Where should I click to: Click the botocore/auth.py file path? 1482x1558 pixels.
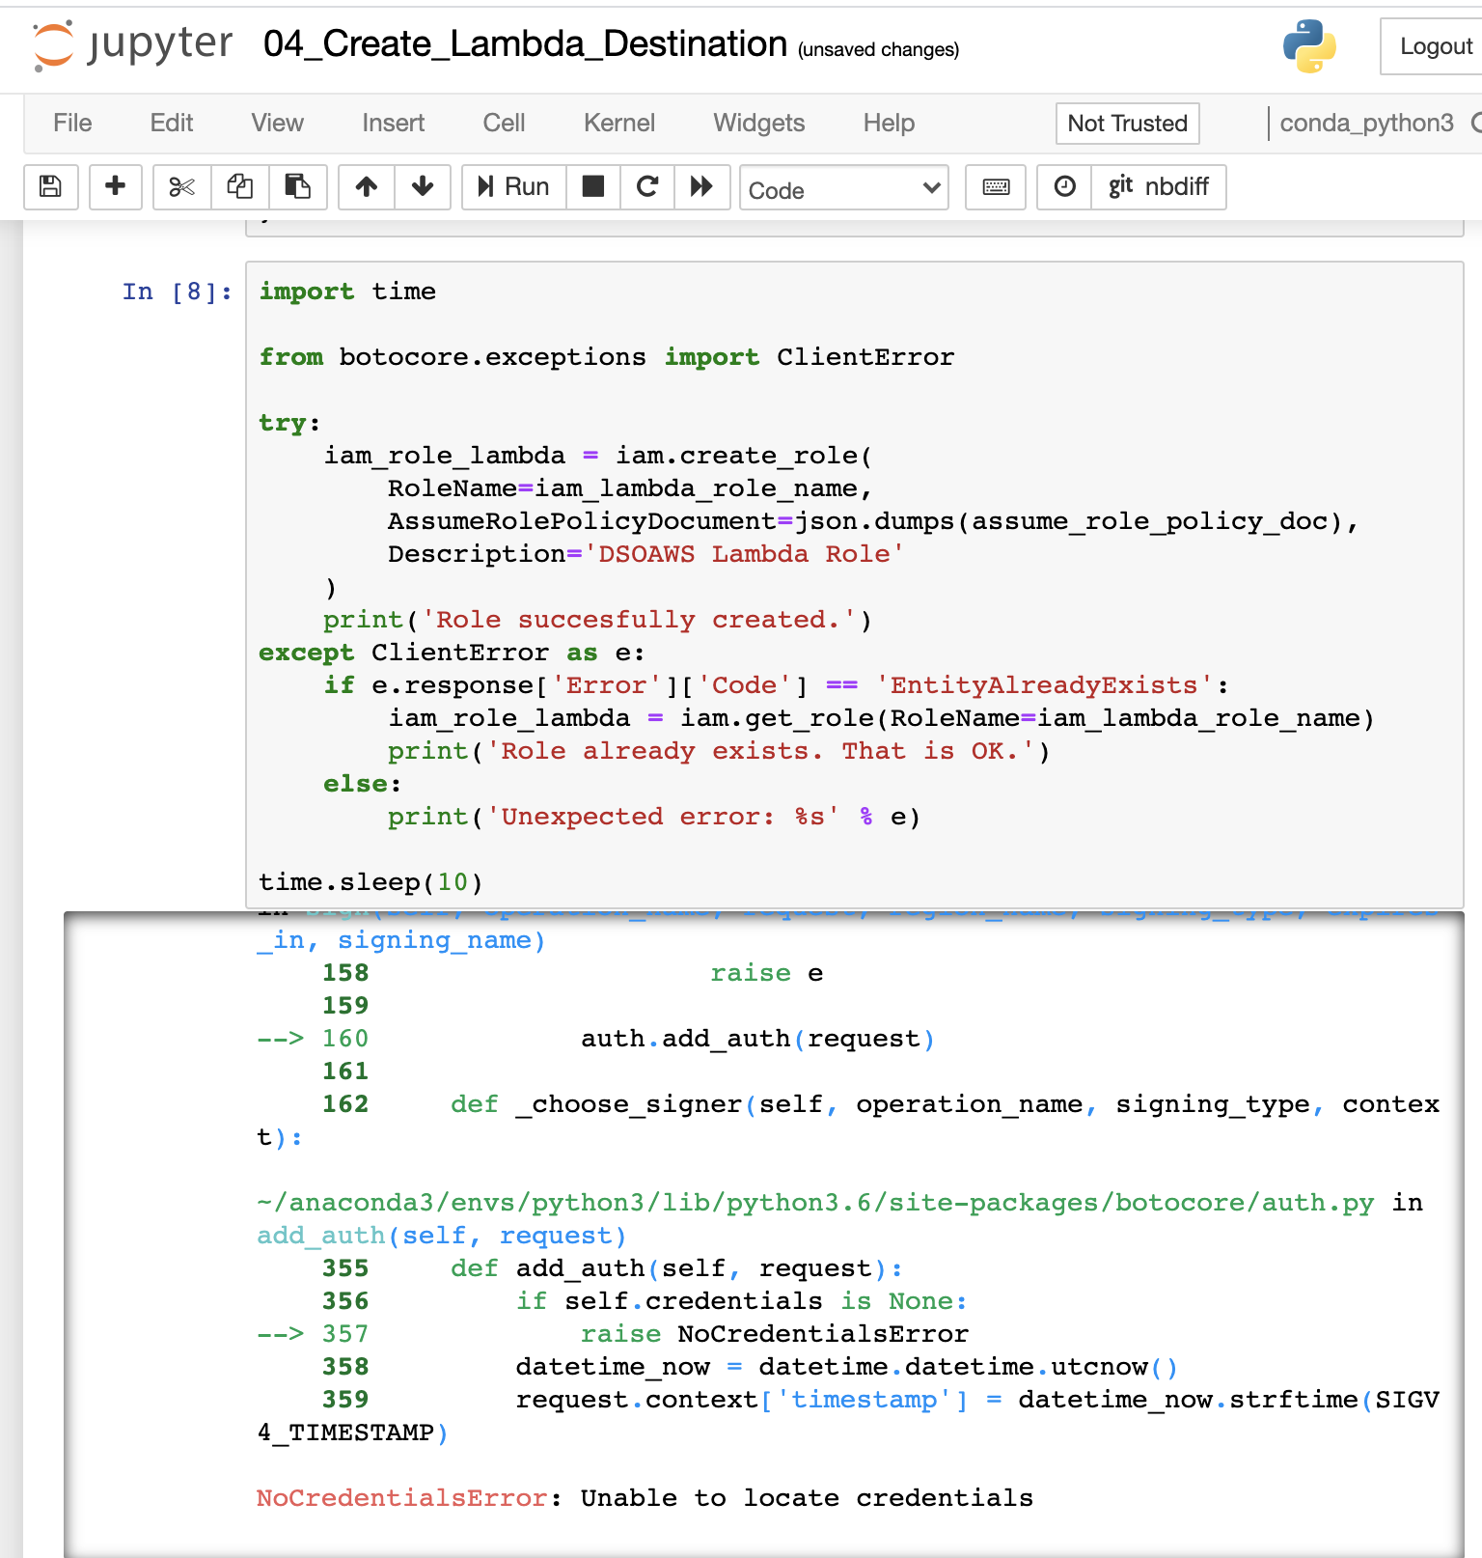pyautogui.click(x=815, y=1203)
